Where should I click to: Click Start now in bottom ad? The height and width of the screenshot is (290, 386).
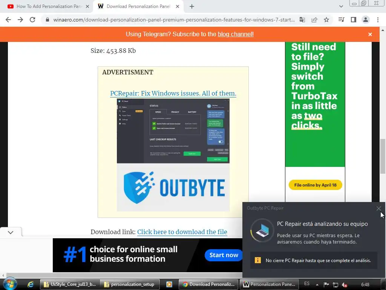[224, 255]
